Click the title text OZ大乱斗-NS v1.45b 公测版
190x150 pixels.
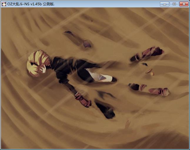(31, 4)
